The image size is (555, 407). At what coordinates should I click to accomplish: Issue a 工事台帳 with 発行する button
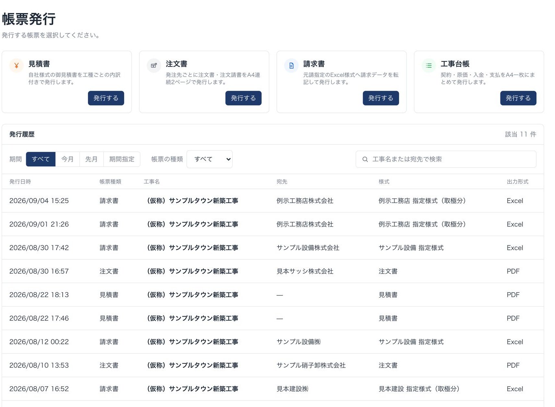(x=518, y=98)
